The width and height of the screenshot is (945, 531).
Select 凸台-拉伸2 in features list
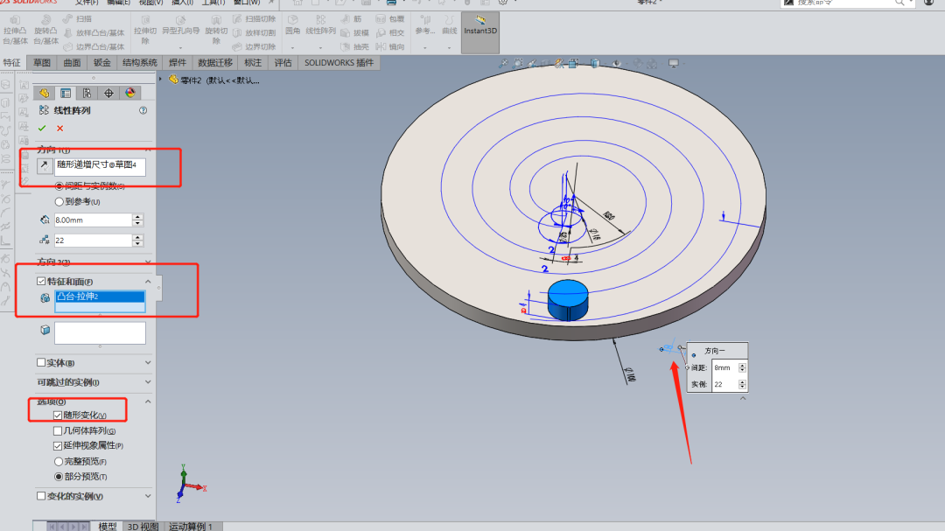coord(100,296)
